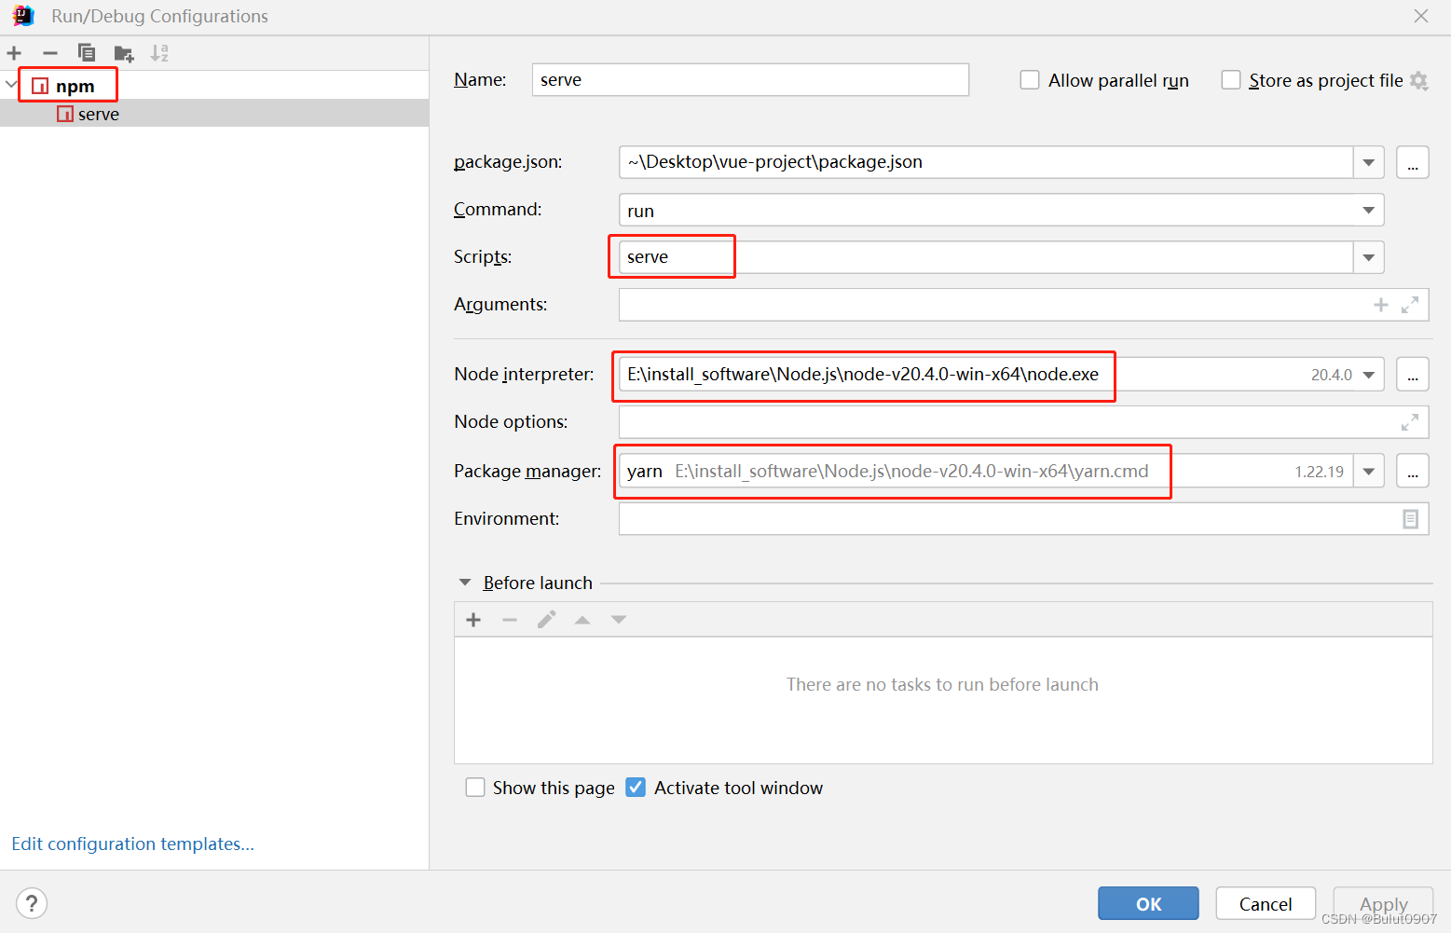Open the Package manager dropdown
The height and width of the screenshot is (933, 1451).
(x=1368, y=471)
